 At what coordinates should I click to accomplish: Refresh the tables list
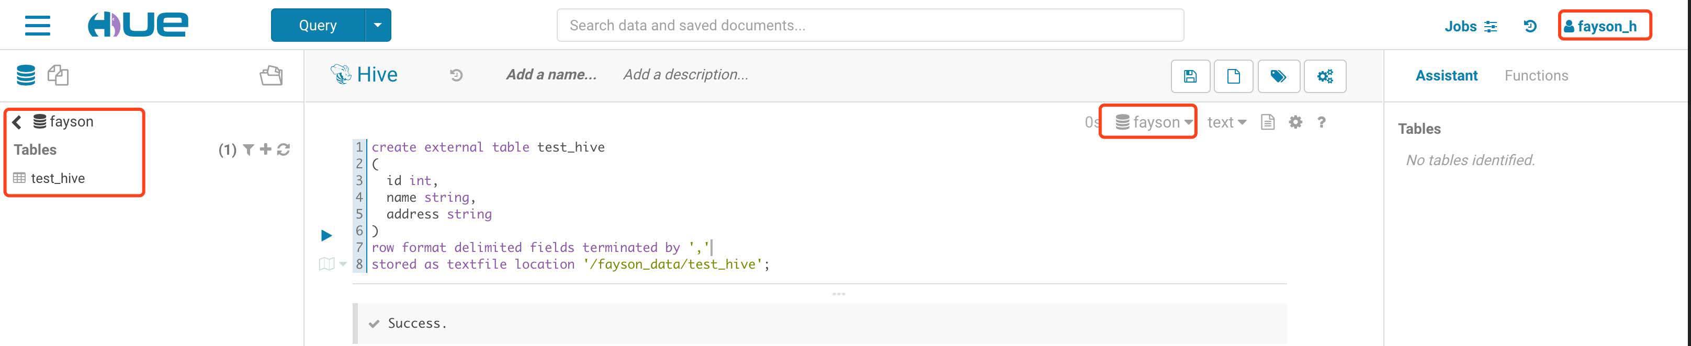point(284,150)
